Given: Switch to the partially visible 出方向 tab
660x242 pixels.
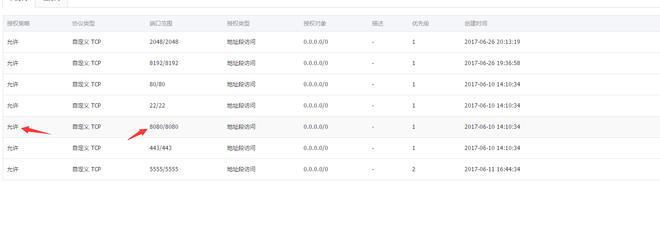Looking at the screenshot, I should (52, 2).
